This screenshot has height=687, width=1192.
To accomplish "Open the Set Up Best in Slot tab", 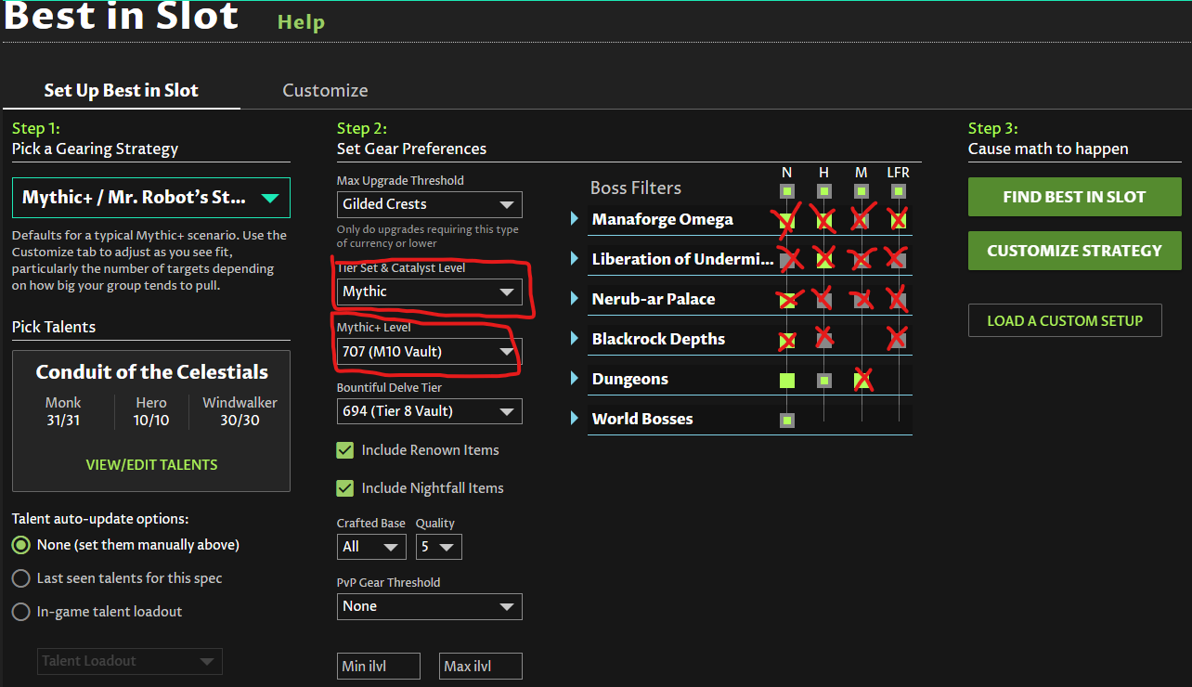I will pyautogui.click(x=122, y=91).
